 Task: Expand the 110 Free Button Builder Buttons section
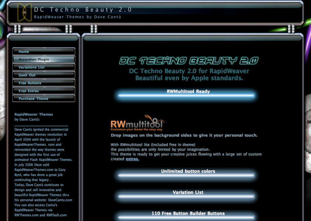coord(188,214)
